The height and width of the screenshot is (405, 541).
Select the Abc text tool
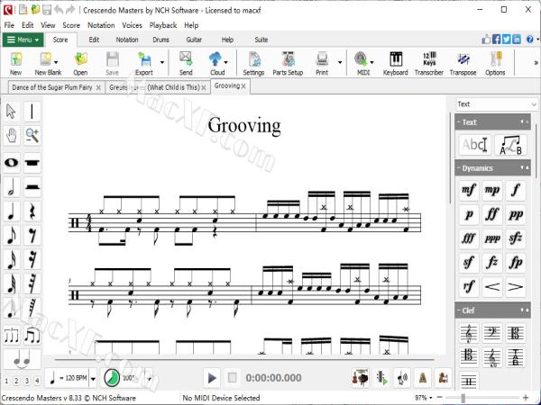[475, 145]
